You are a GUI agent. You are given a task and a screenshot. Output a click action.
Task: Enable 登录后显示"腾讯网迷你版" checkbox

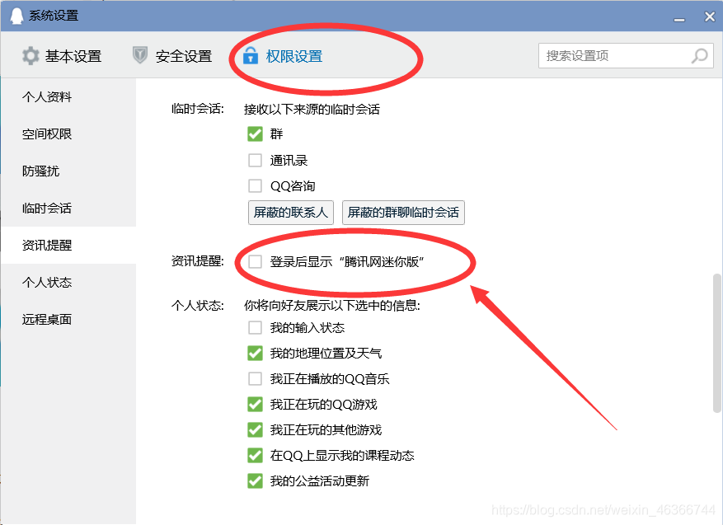pos(255,262)
